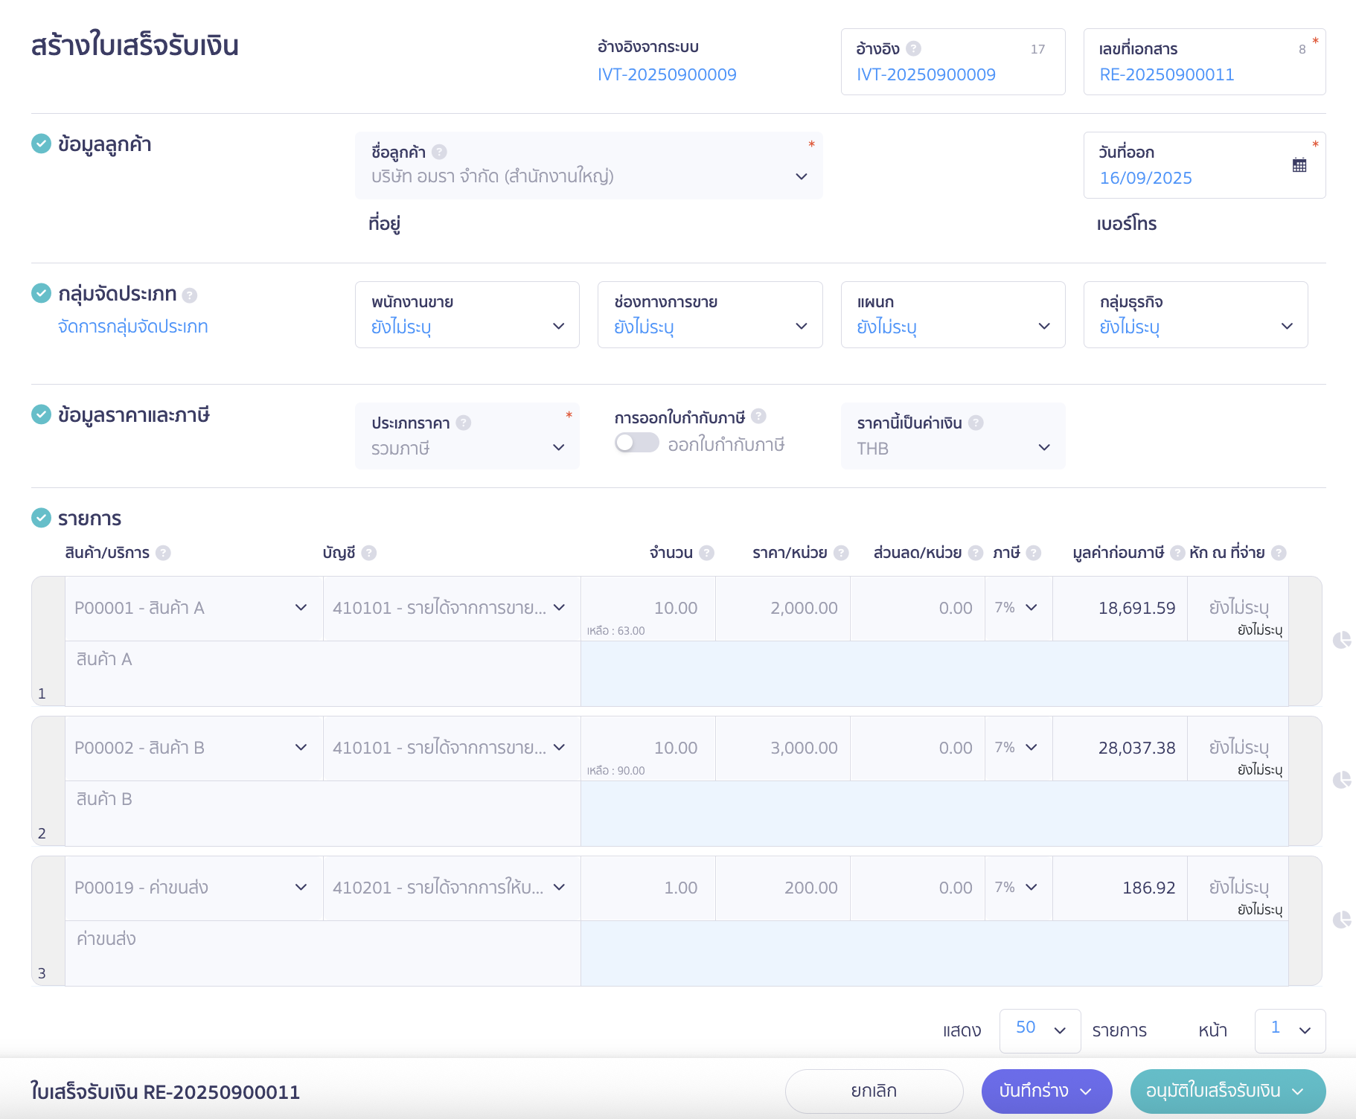The height and width of the screenshot is (1119, 1356).
Task: Click description field สินค้า A
Action: point(323,673)
